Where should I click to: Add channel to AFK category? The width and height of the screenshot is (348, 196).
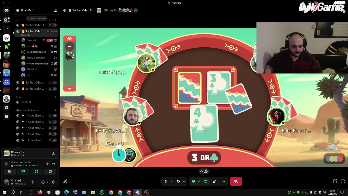[x=55, y=97]
